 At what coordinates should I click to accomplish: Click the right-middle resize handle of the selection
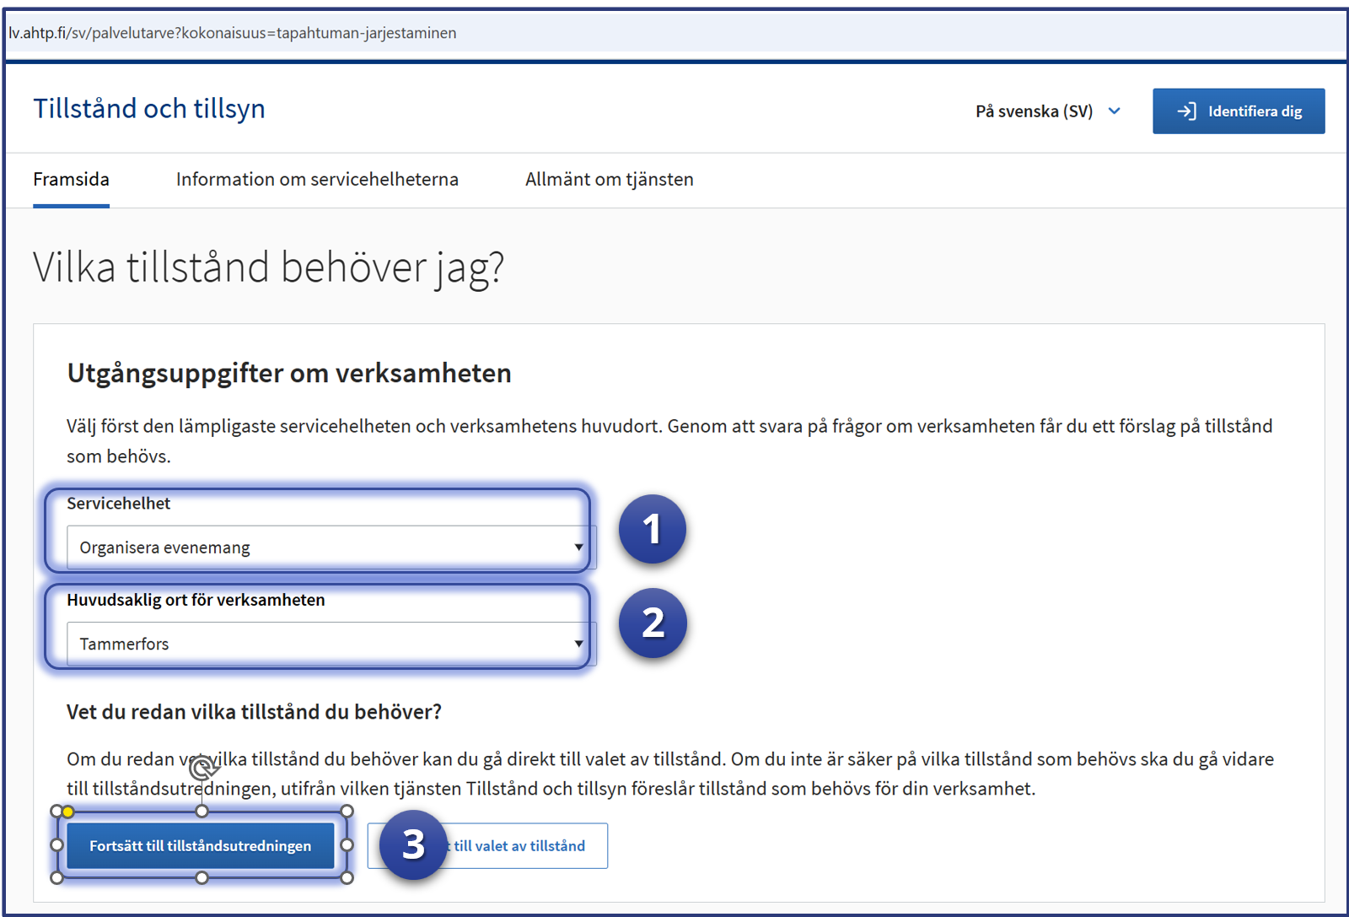tap(347, 844)
